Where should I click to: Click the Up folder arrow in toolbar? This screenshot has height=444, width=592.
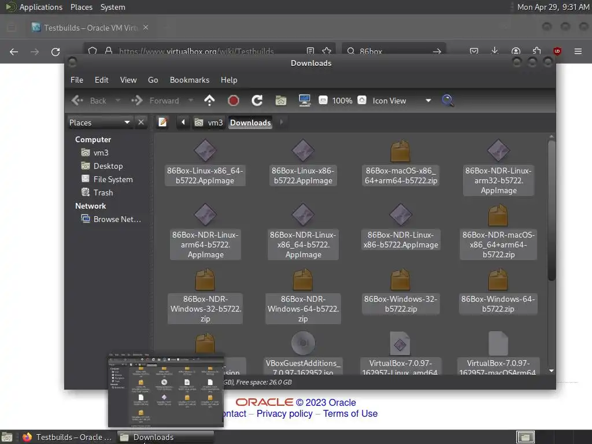[209, 101]
